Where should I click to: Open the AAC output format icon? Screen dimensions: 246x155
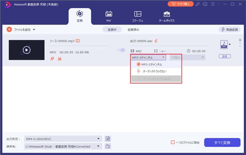pos(224,44)
